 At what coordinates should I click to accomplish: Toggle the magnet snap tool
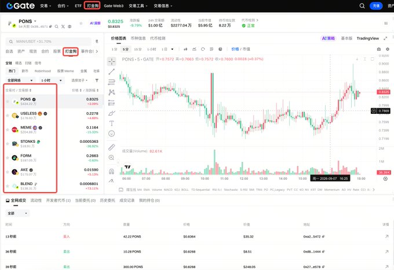(112, 171)
